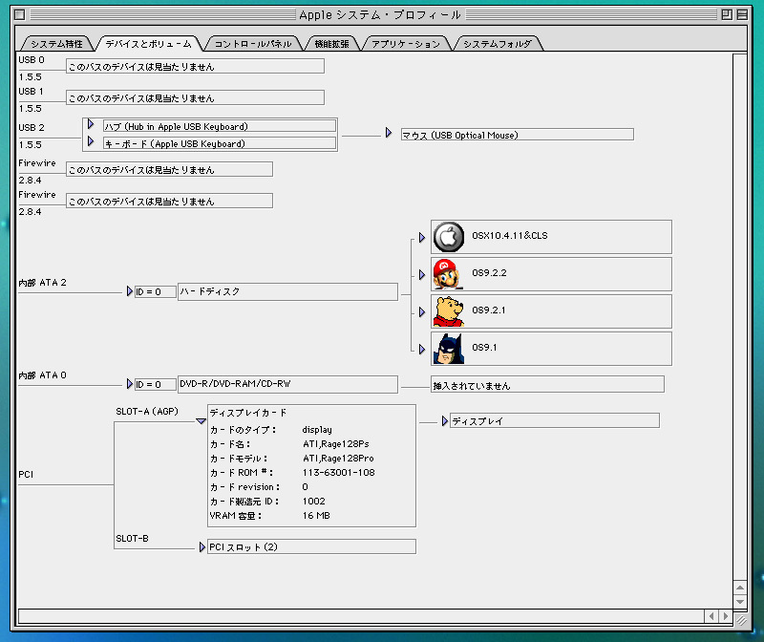Screen dimensions: 764x642
Task: Expand the ディスプレイ entry
Action: tap(445, 420)
